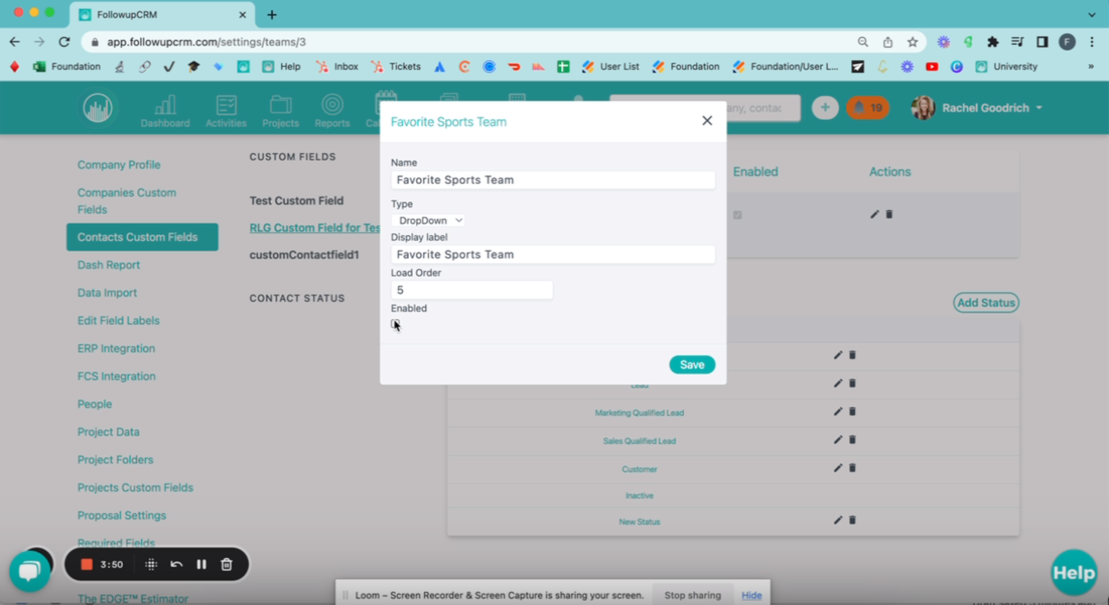
Task: Open notifications showing 19 alerts
Action: point(867,108)
